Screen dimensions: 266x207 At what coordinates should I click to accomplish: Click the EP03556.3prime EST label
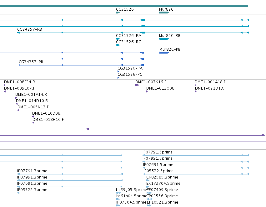coord(162,196)
